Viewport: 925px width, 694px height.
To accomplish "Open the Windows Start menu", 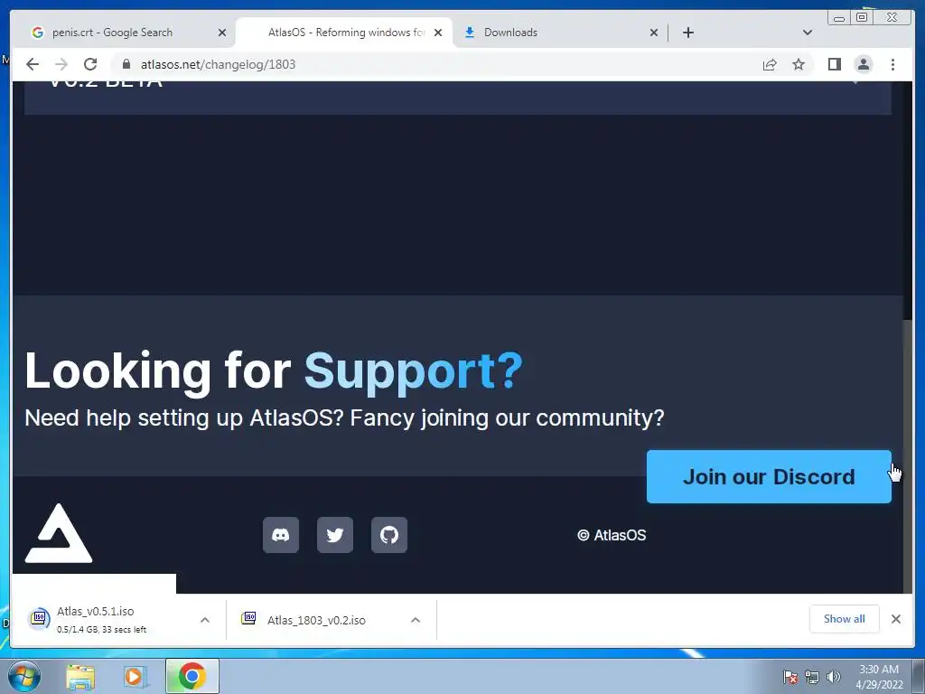I will click(24, 676).
